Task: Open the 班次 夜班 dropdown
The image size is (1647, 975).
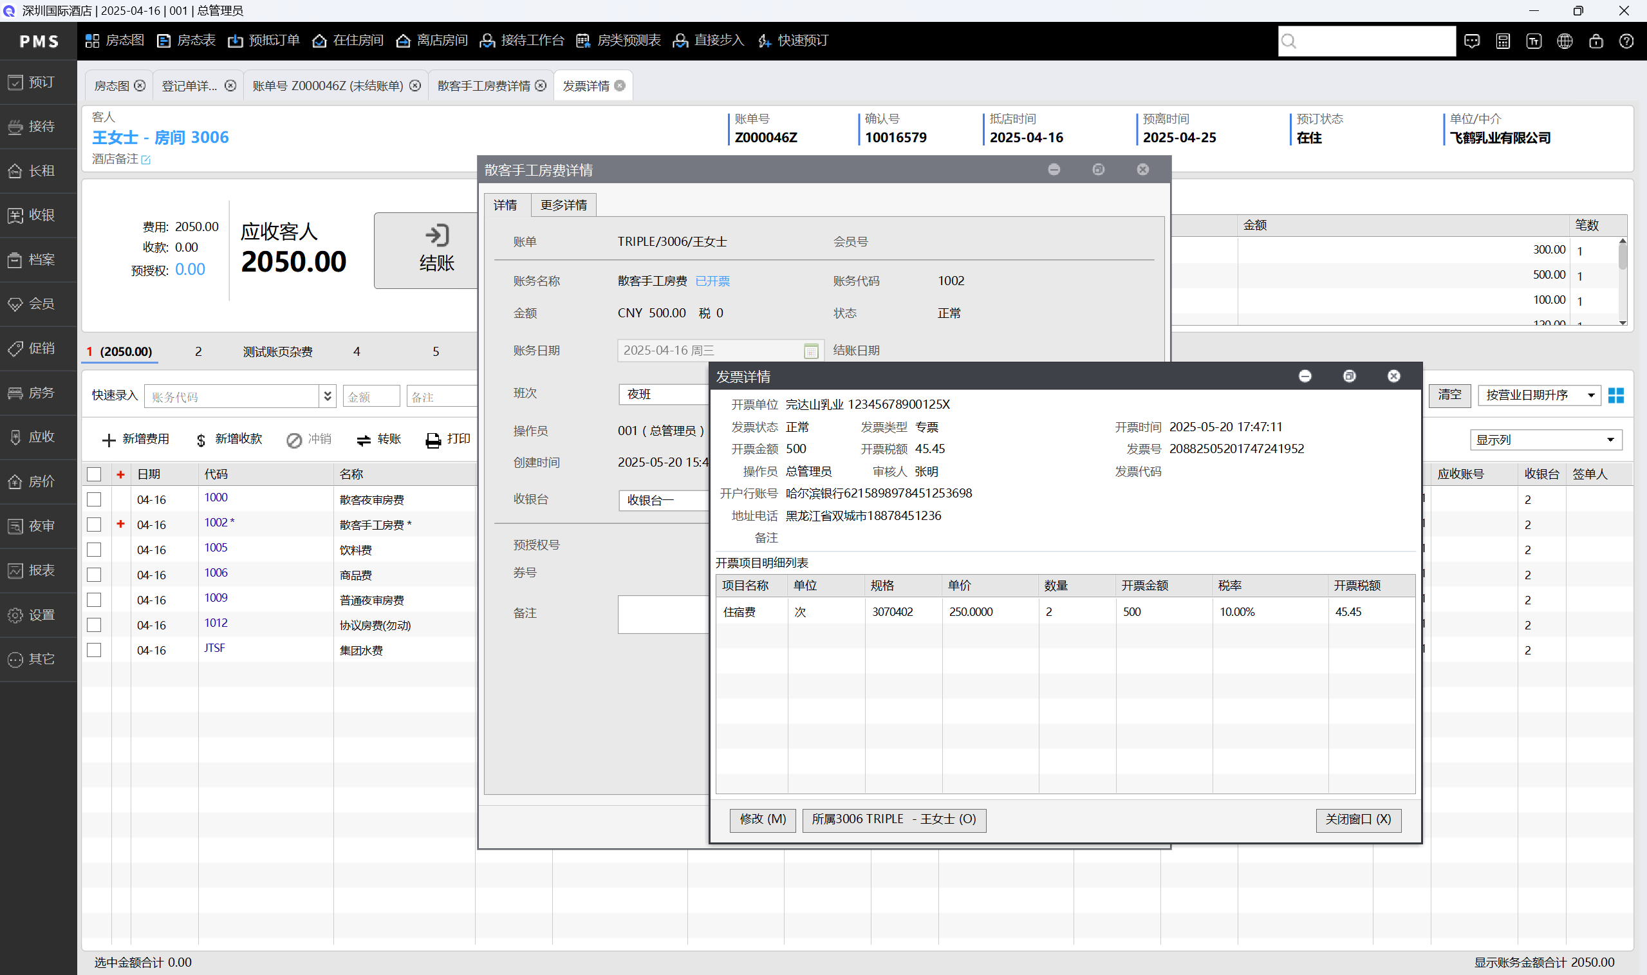Action: (664, 394)
